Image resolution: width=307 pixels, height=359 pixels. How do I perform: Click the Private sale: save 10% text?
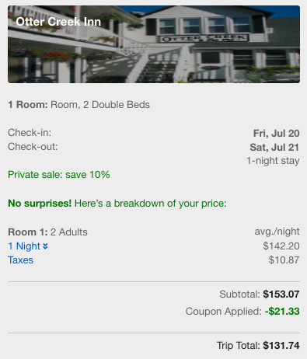pos(59,175)
